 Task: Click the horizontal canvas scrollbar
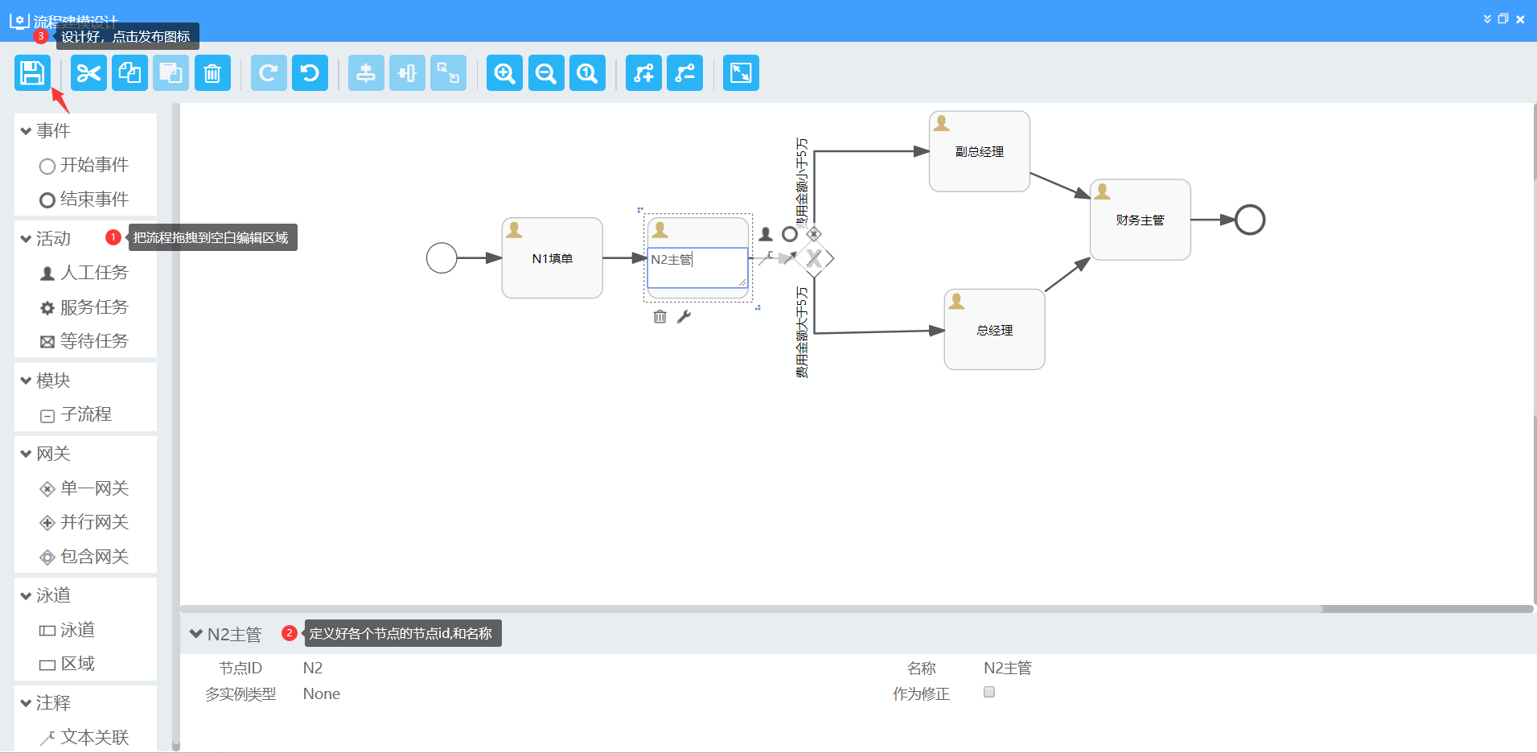(752, 609)
